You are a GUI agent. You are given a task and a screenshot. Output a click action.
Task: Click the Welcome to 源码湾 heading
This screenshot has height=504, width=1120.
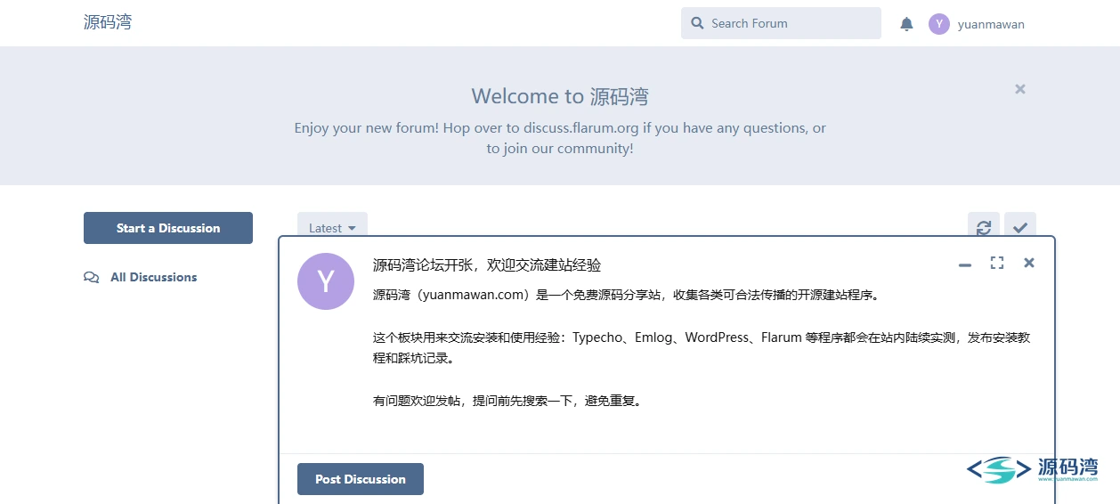coord(560,96)
